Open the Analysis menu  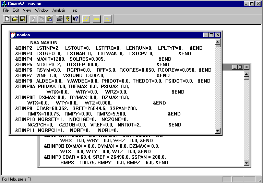click(x=59, y=10)
